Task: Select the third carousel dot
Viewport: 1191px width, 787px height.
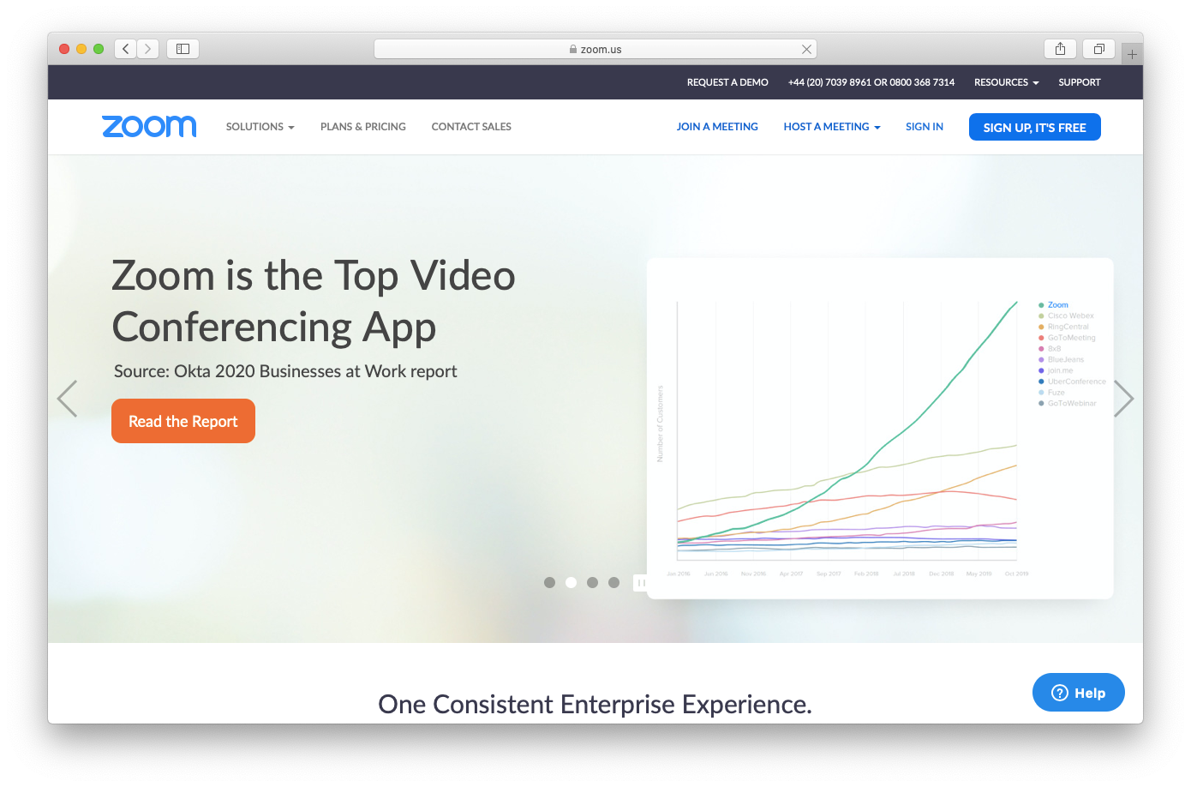Action: coord(592,583)
